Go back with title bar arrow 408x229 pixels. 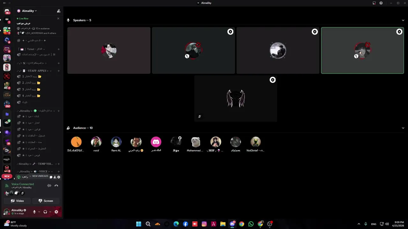click(4, 3)
